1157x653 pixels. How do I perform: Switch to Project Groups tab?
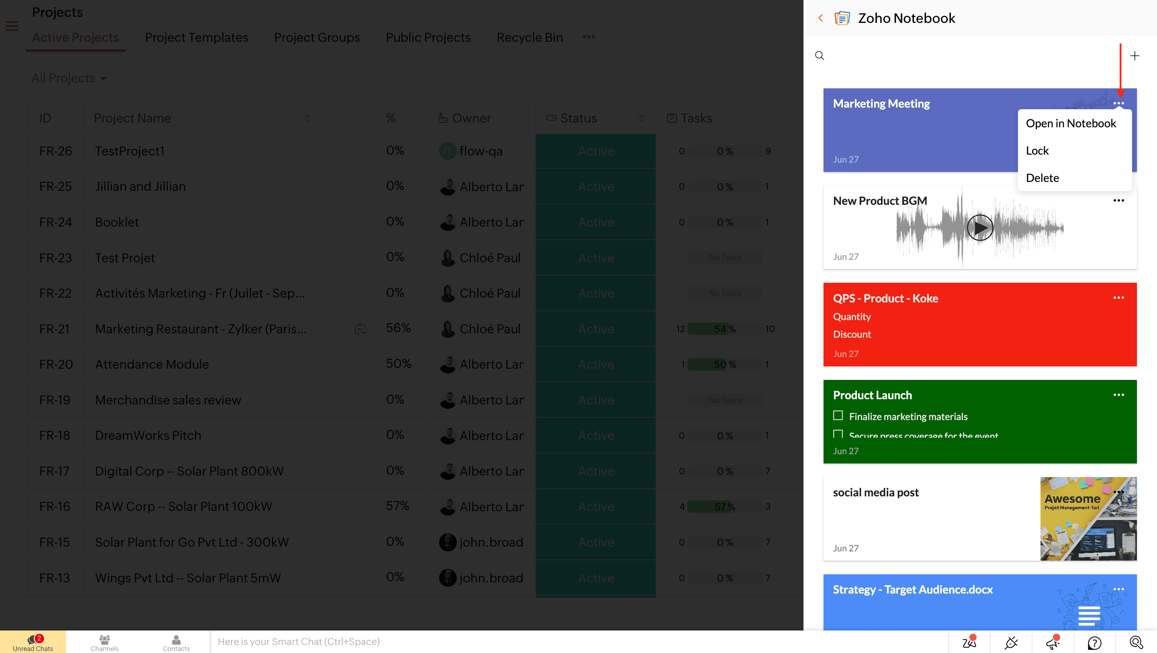[x=317, y=37]
